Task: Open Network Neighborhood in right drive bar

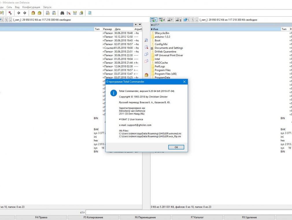Action: [x=186, y=20]
